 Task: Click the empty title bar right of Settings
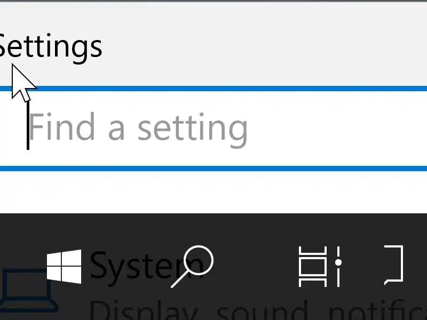(267, 45)
